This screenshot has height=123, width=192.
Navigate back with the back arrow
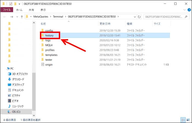tap(5, 17)
